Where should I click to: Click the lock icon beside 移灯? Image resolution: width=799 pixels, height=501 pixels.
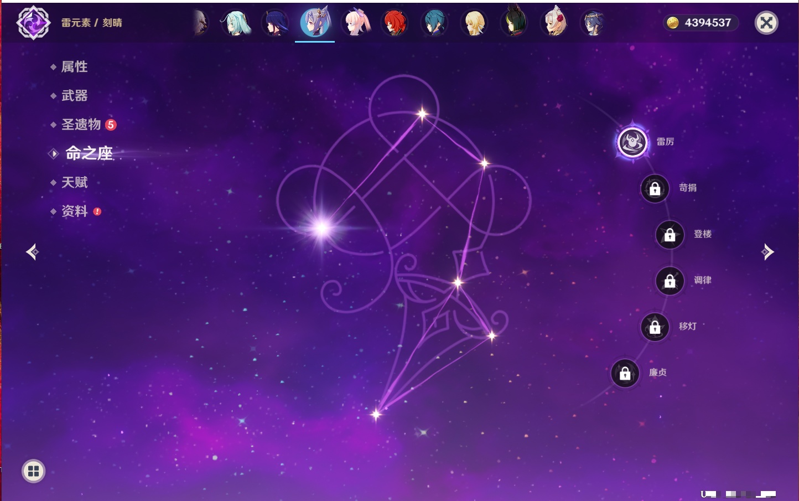pyautogui.click(x=655, y=327)
